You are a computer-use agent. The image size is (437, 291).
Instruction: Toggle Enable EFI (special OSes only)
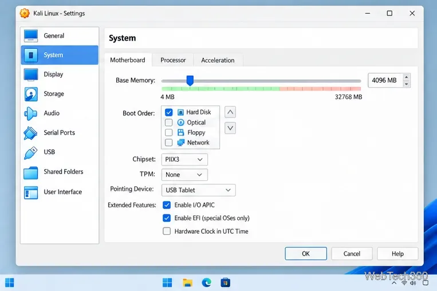tap(167, 218)
